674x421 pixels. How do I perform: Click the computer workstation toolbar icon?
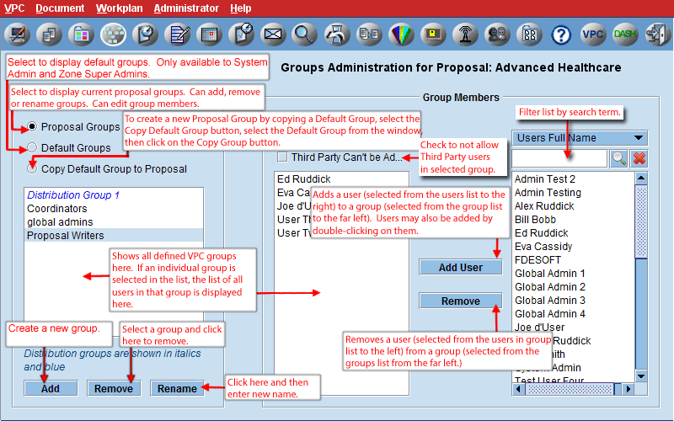point(18,35)
